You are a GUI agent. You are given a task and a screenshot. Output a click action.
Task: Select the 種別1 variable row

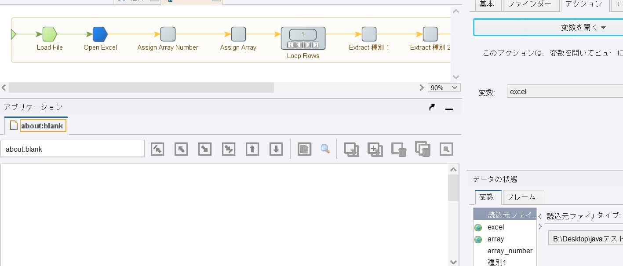click(505, 262)
